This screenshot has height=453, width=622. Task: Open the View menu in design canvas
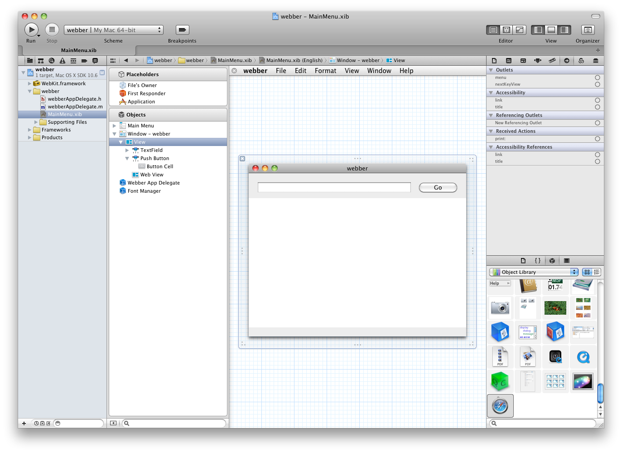352,71
